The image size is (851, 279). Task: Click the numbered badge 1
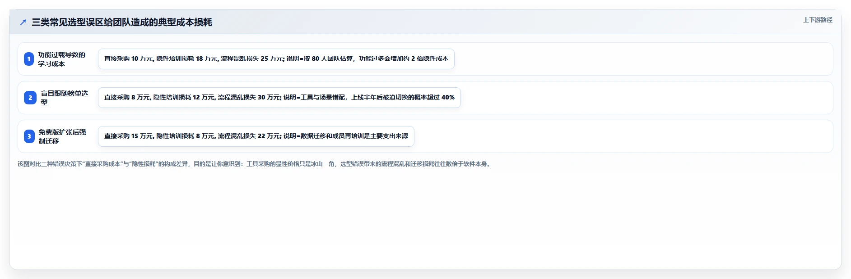click(29, 59)
